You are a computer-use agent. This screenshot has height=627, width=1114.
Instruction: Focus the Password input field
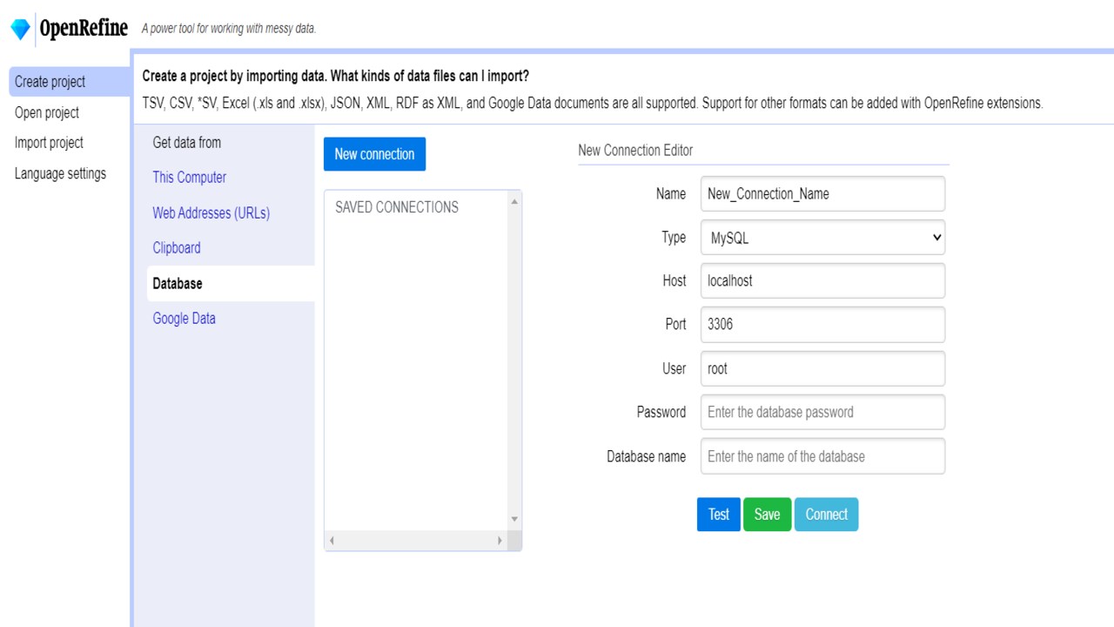(x=822, y=412)
